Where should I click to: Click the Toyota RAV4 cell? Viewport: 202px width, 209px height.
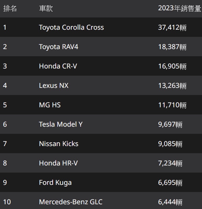click(59, 47)
